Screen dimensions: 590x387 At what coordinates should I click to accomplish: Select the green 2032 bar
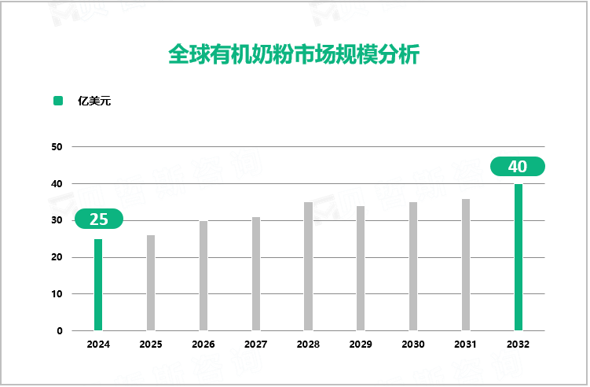pyautogui.click(x=519, y=257)
